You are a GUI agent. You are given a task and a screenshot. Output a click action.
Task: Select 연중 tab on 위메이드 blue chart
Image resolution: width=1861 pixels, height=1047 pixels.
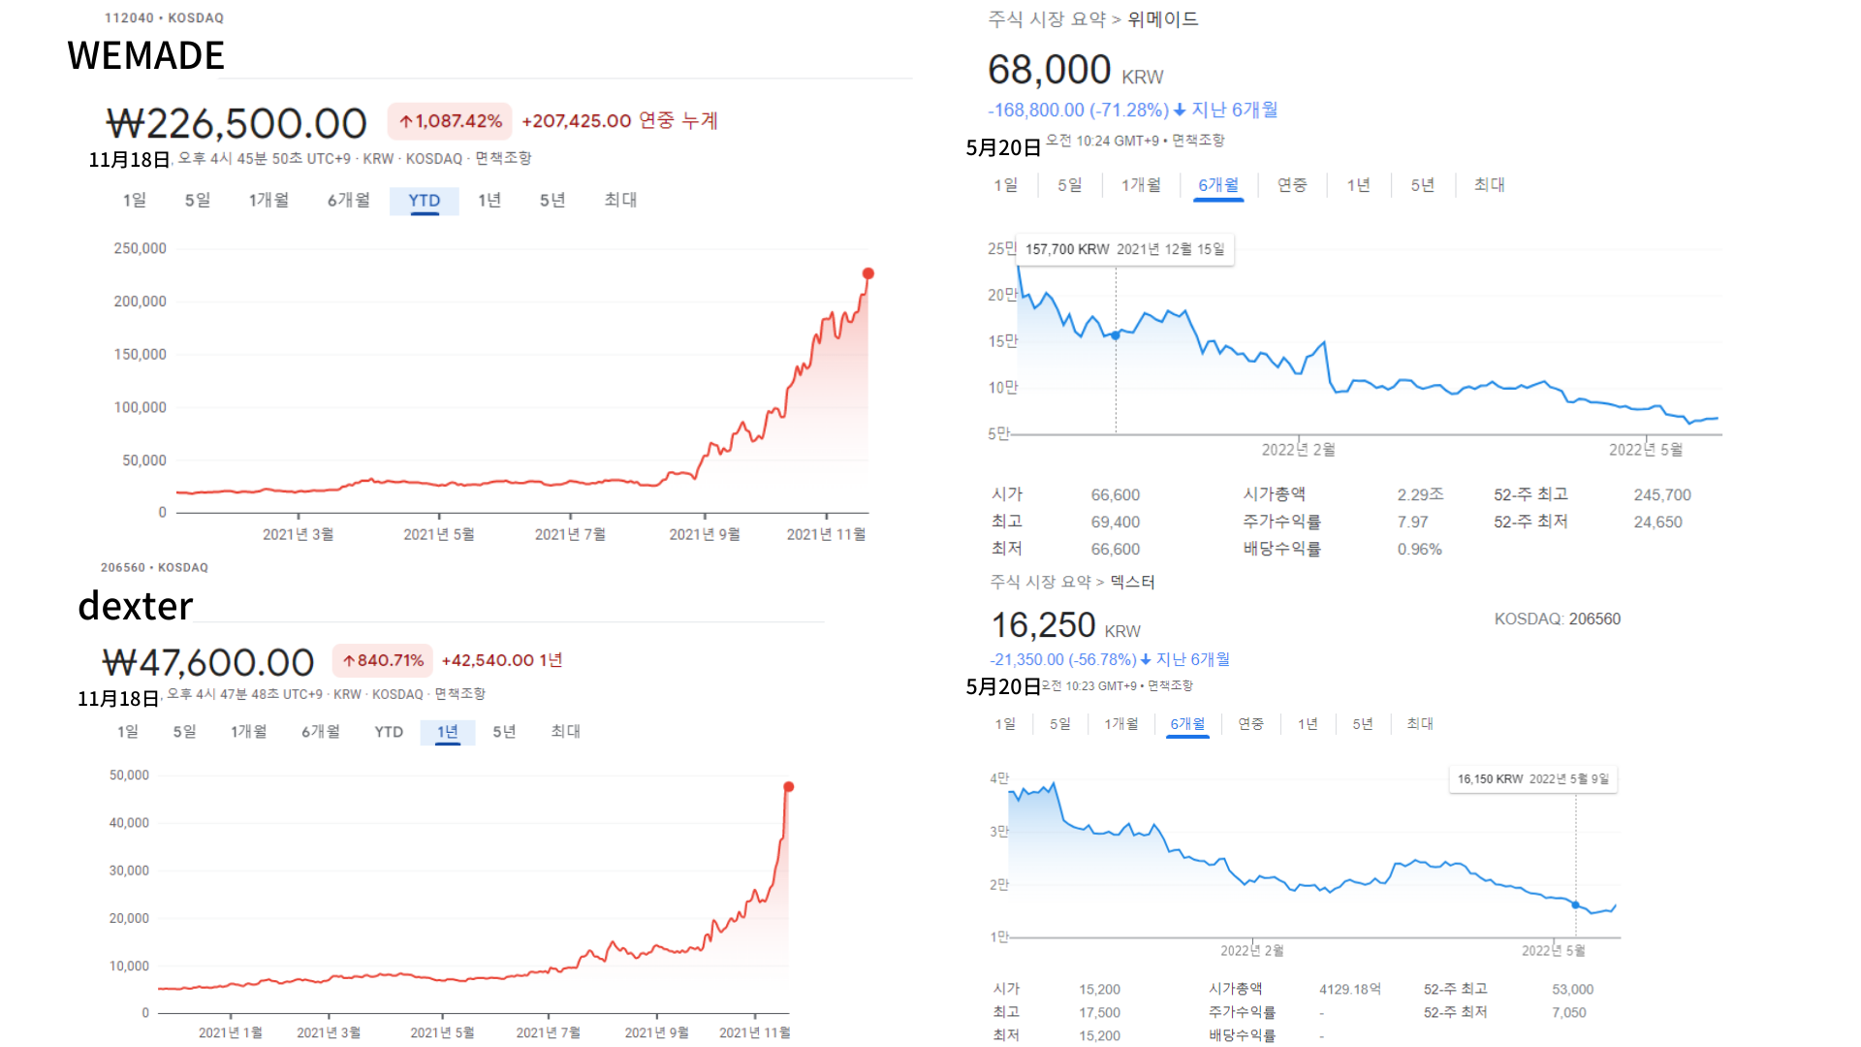point(1292,185)
